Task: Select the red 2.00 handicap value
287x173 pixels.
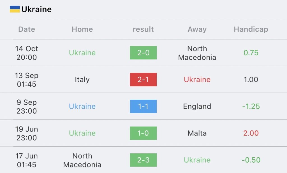Action: [251, 133]
